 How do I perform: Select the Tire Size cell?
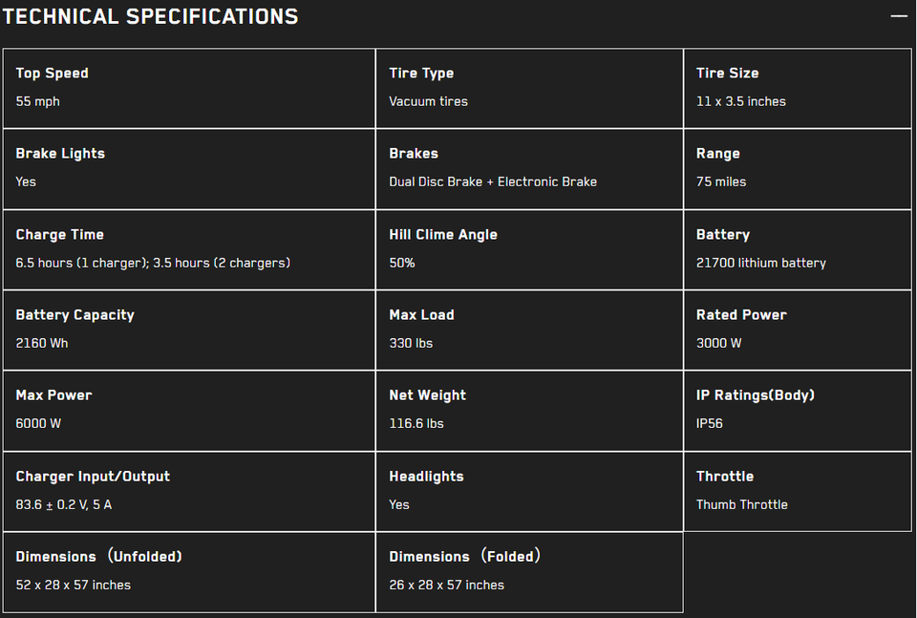coord(798,88)
